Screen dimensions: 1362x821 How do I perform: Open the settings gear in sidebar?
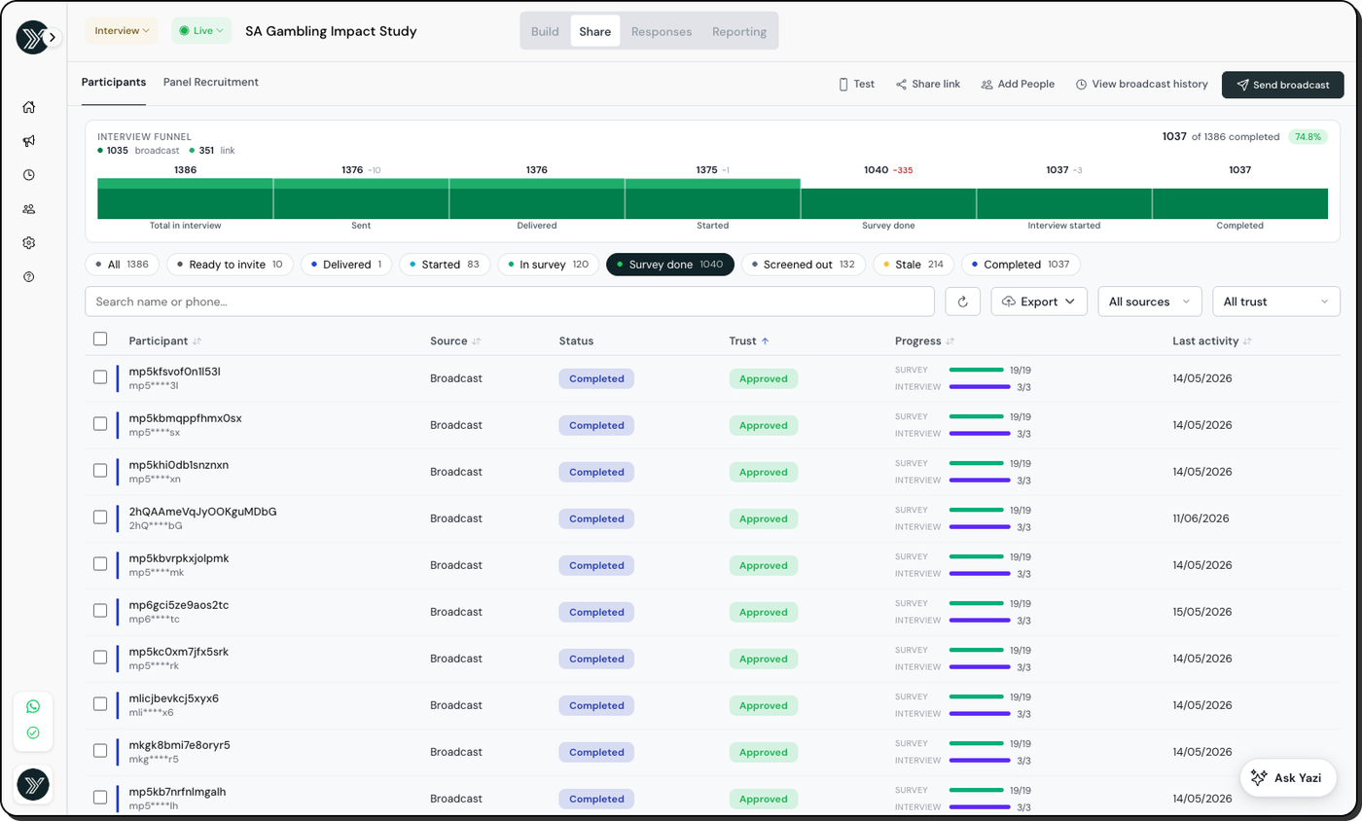point(29,243)
